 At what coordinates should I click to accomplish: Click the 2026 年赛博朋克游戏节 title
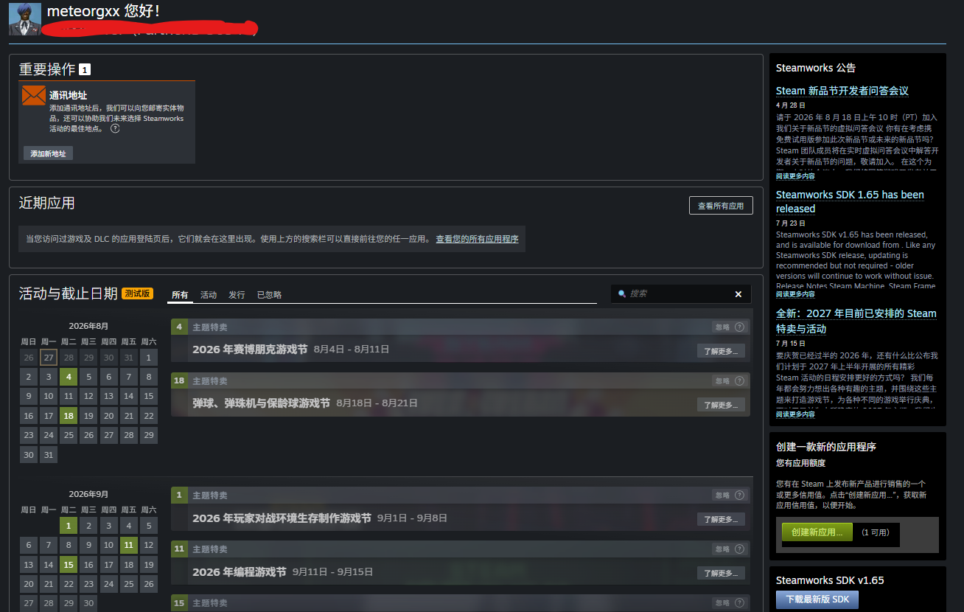pyautogui.click(x=250, y=350)
